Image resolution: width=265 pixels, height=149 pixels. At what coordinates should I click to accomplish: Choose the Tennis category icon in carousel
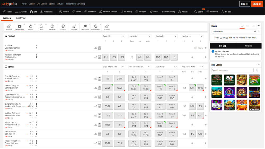click(x=41, y=27)
